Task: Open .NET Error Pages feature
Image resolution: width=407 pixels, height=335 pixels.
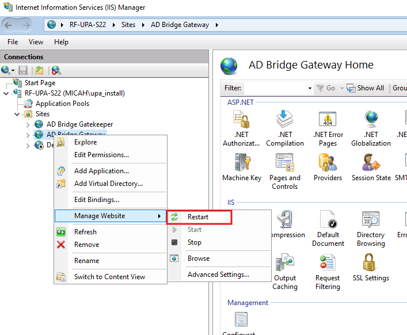Action: pos(328,122)
